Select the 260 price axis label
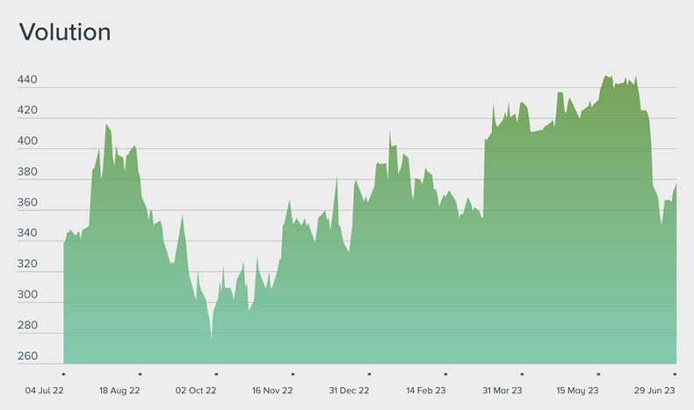The width and height of the screenshot is (694, 410). (x=27, y=356)
